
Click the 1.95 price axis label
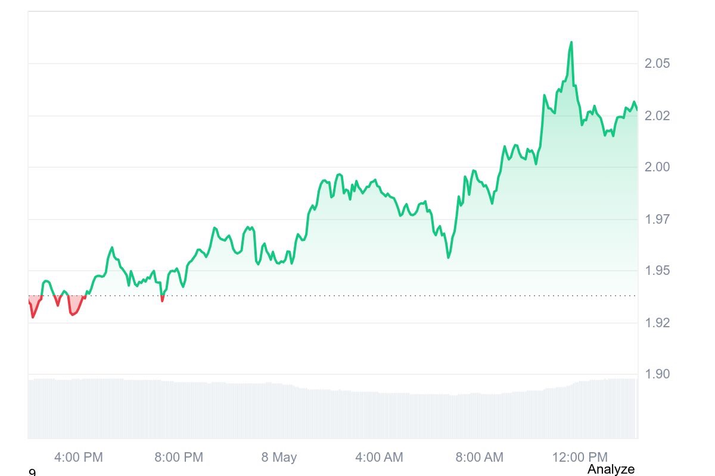[x=657, y=271]
